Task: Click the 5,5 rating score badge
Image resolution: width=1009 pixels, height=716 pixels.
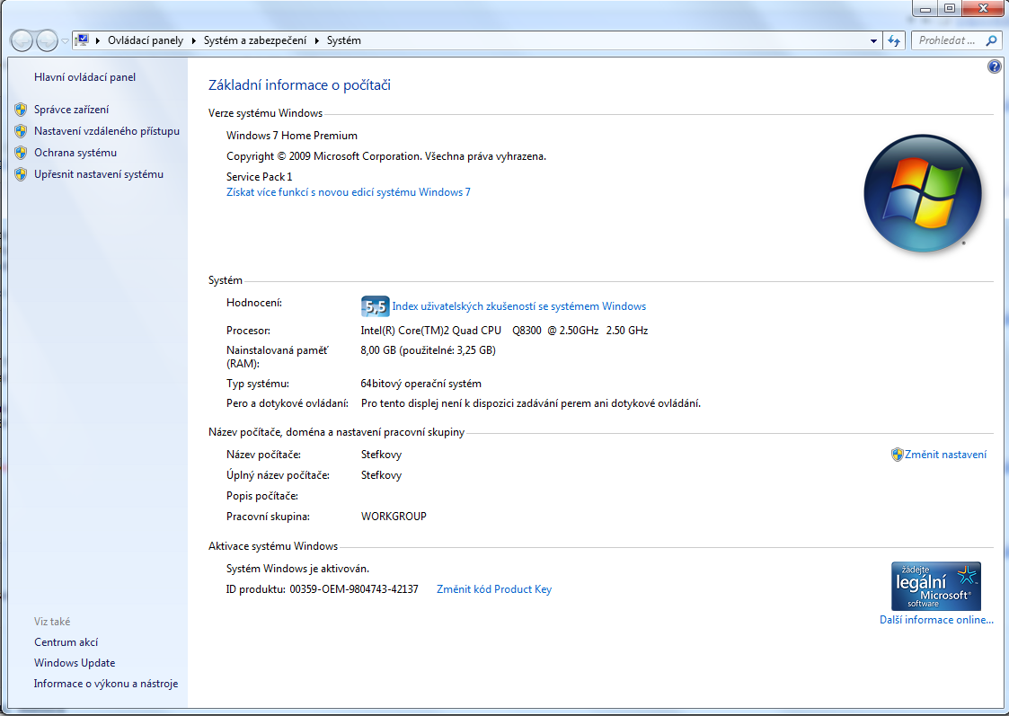Action: click(375, 306)
